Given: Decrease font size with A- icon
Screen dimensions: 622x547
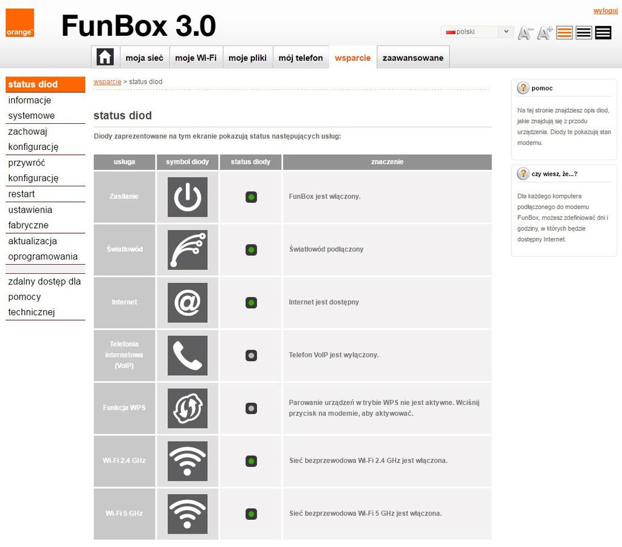Looking at the screenshot, I should (525, 33).
